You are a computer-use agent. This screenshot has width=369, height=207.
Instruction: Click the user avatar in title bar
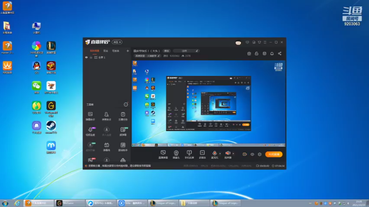pyautogui.click(x=238, y=43)
